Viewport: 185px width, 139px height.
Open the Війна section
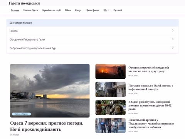[68, 10]
